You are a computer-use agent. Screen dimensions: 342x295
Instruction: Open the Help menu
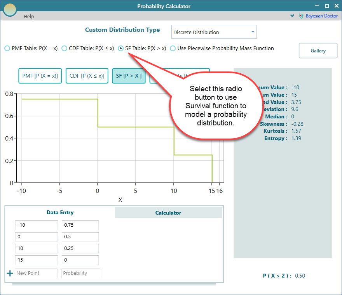(x=29, y=16)
